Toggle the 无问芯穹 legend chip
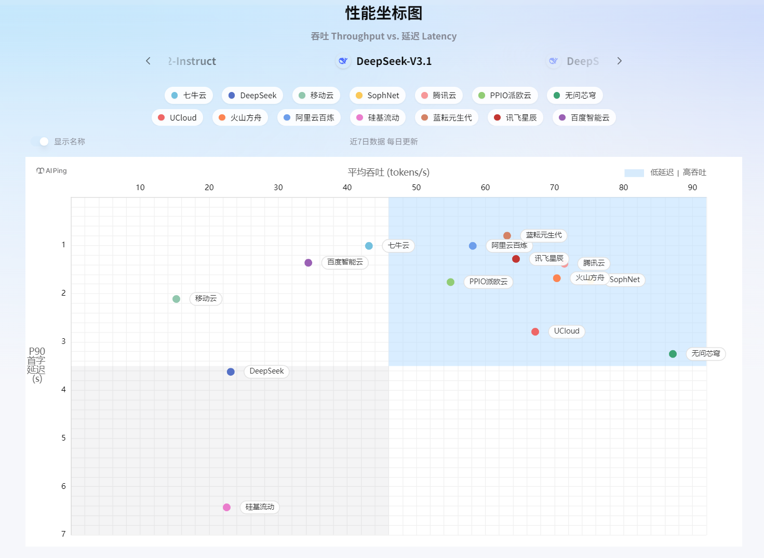Viewport: 764px width, 558px height. [x=574, y=96]
